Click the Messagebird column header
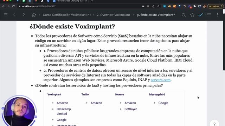 point(157,94)
